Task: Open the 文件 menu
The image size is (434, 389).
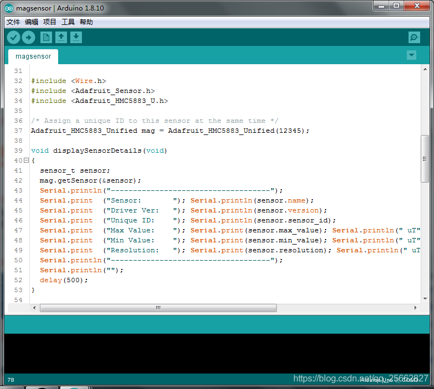Action: pos(13,22)
